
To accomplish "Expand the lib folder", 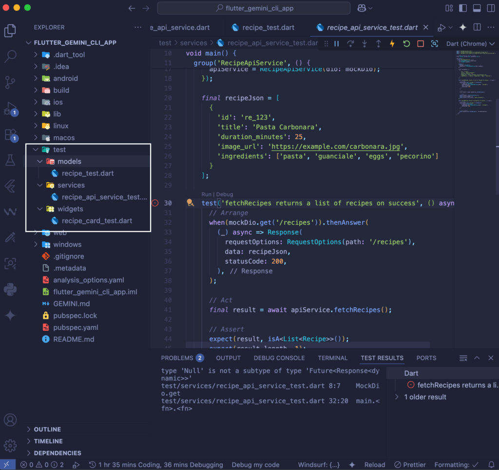I will [x=36, y=114].
